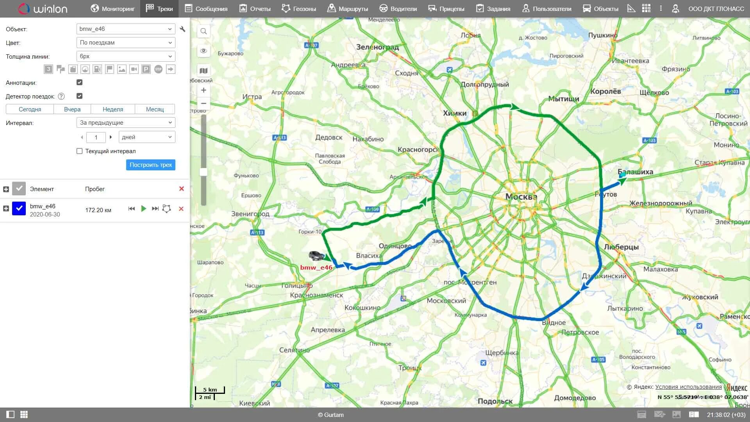Click the stops marker icon

(x=158, y=70)
